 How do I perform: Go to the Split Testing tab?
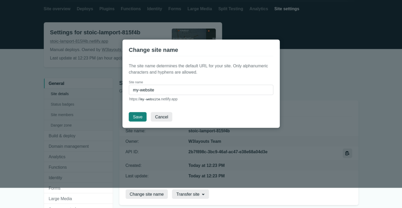point(231,9)
